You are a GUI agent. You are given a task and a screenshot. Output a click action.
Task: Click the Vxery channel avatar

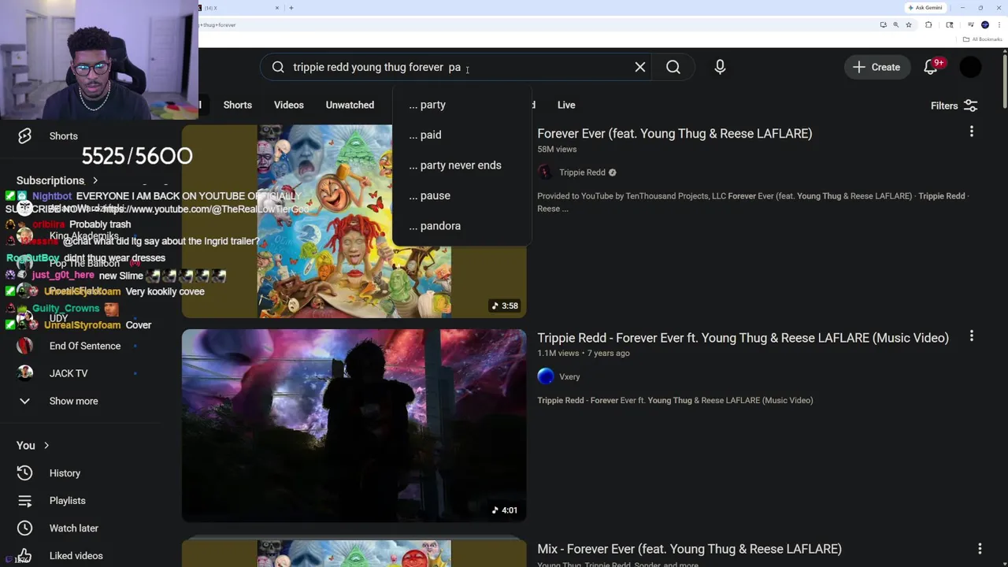pos(546,376)
